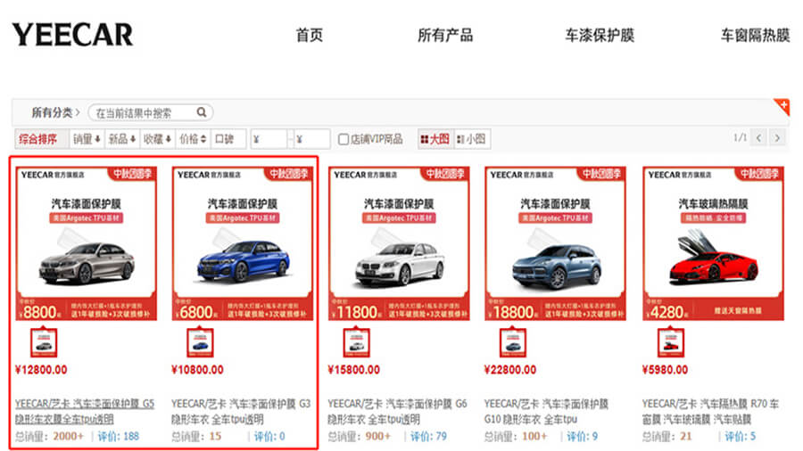Click the ¥15800.00 price text

(x=354, y=370)
